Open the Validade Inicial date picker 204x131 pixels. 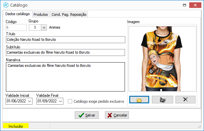(30, 101)
